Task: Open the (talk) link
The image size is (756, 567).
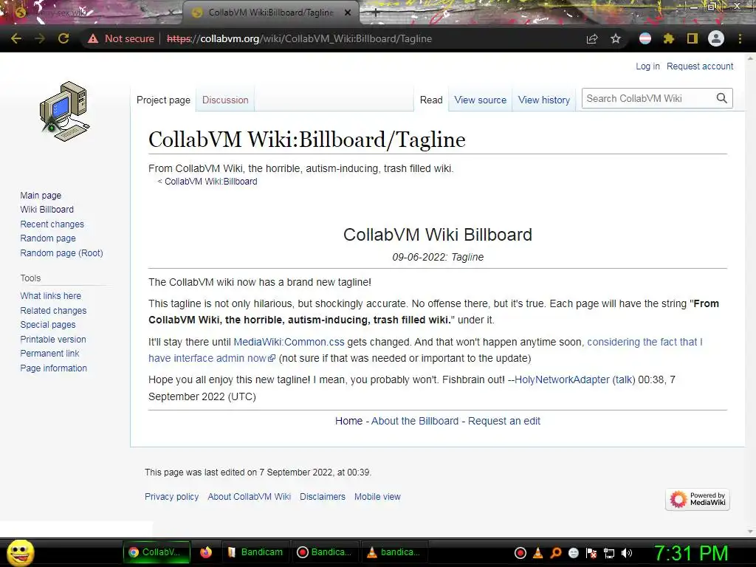Action: tap(624, 379)
